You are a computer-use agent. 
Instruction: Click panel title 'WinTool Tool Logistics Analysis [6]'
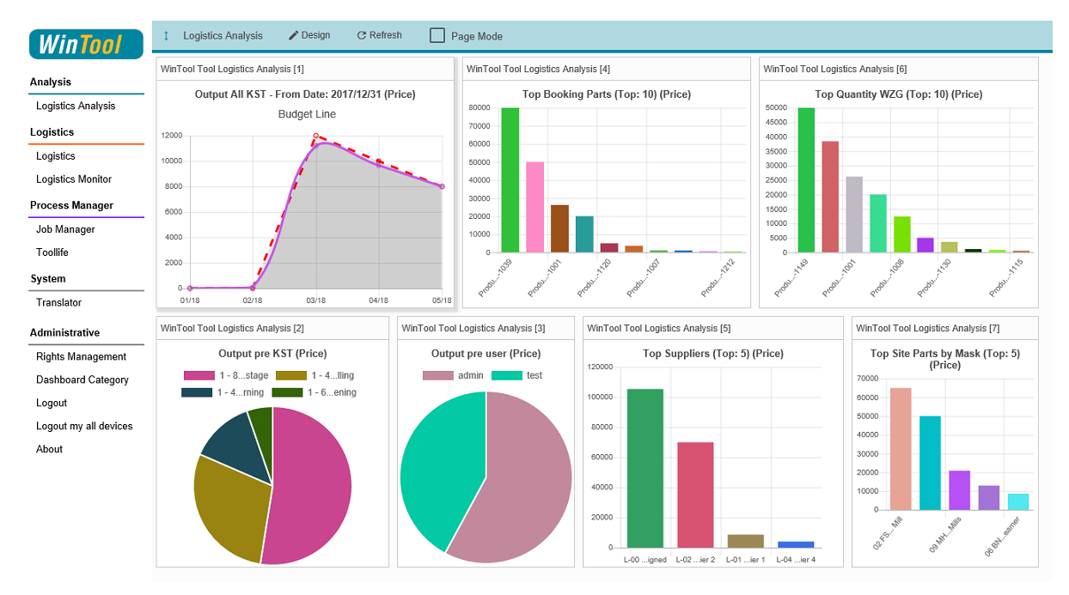834,69
